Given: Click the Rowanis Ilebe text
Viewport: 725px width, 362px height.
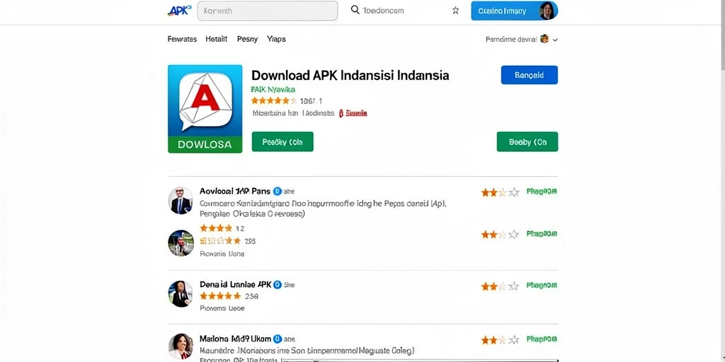Looking at the screenshot, I should point(222,308).
